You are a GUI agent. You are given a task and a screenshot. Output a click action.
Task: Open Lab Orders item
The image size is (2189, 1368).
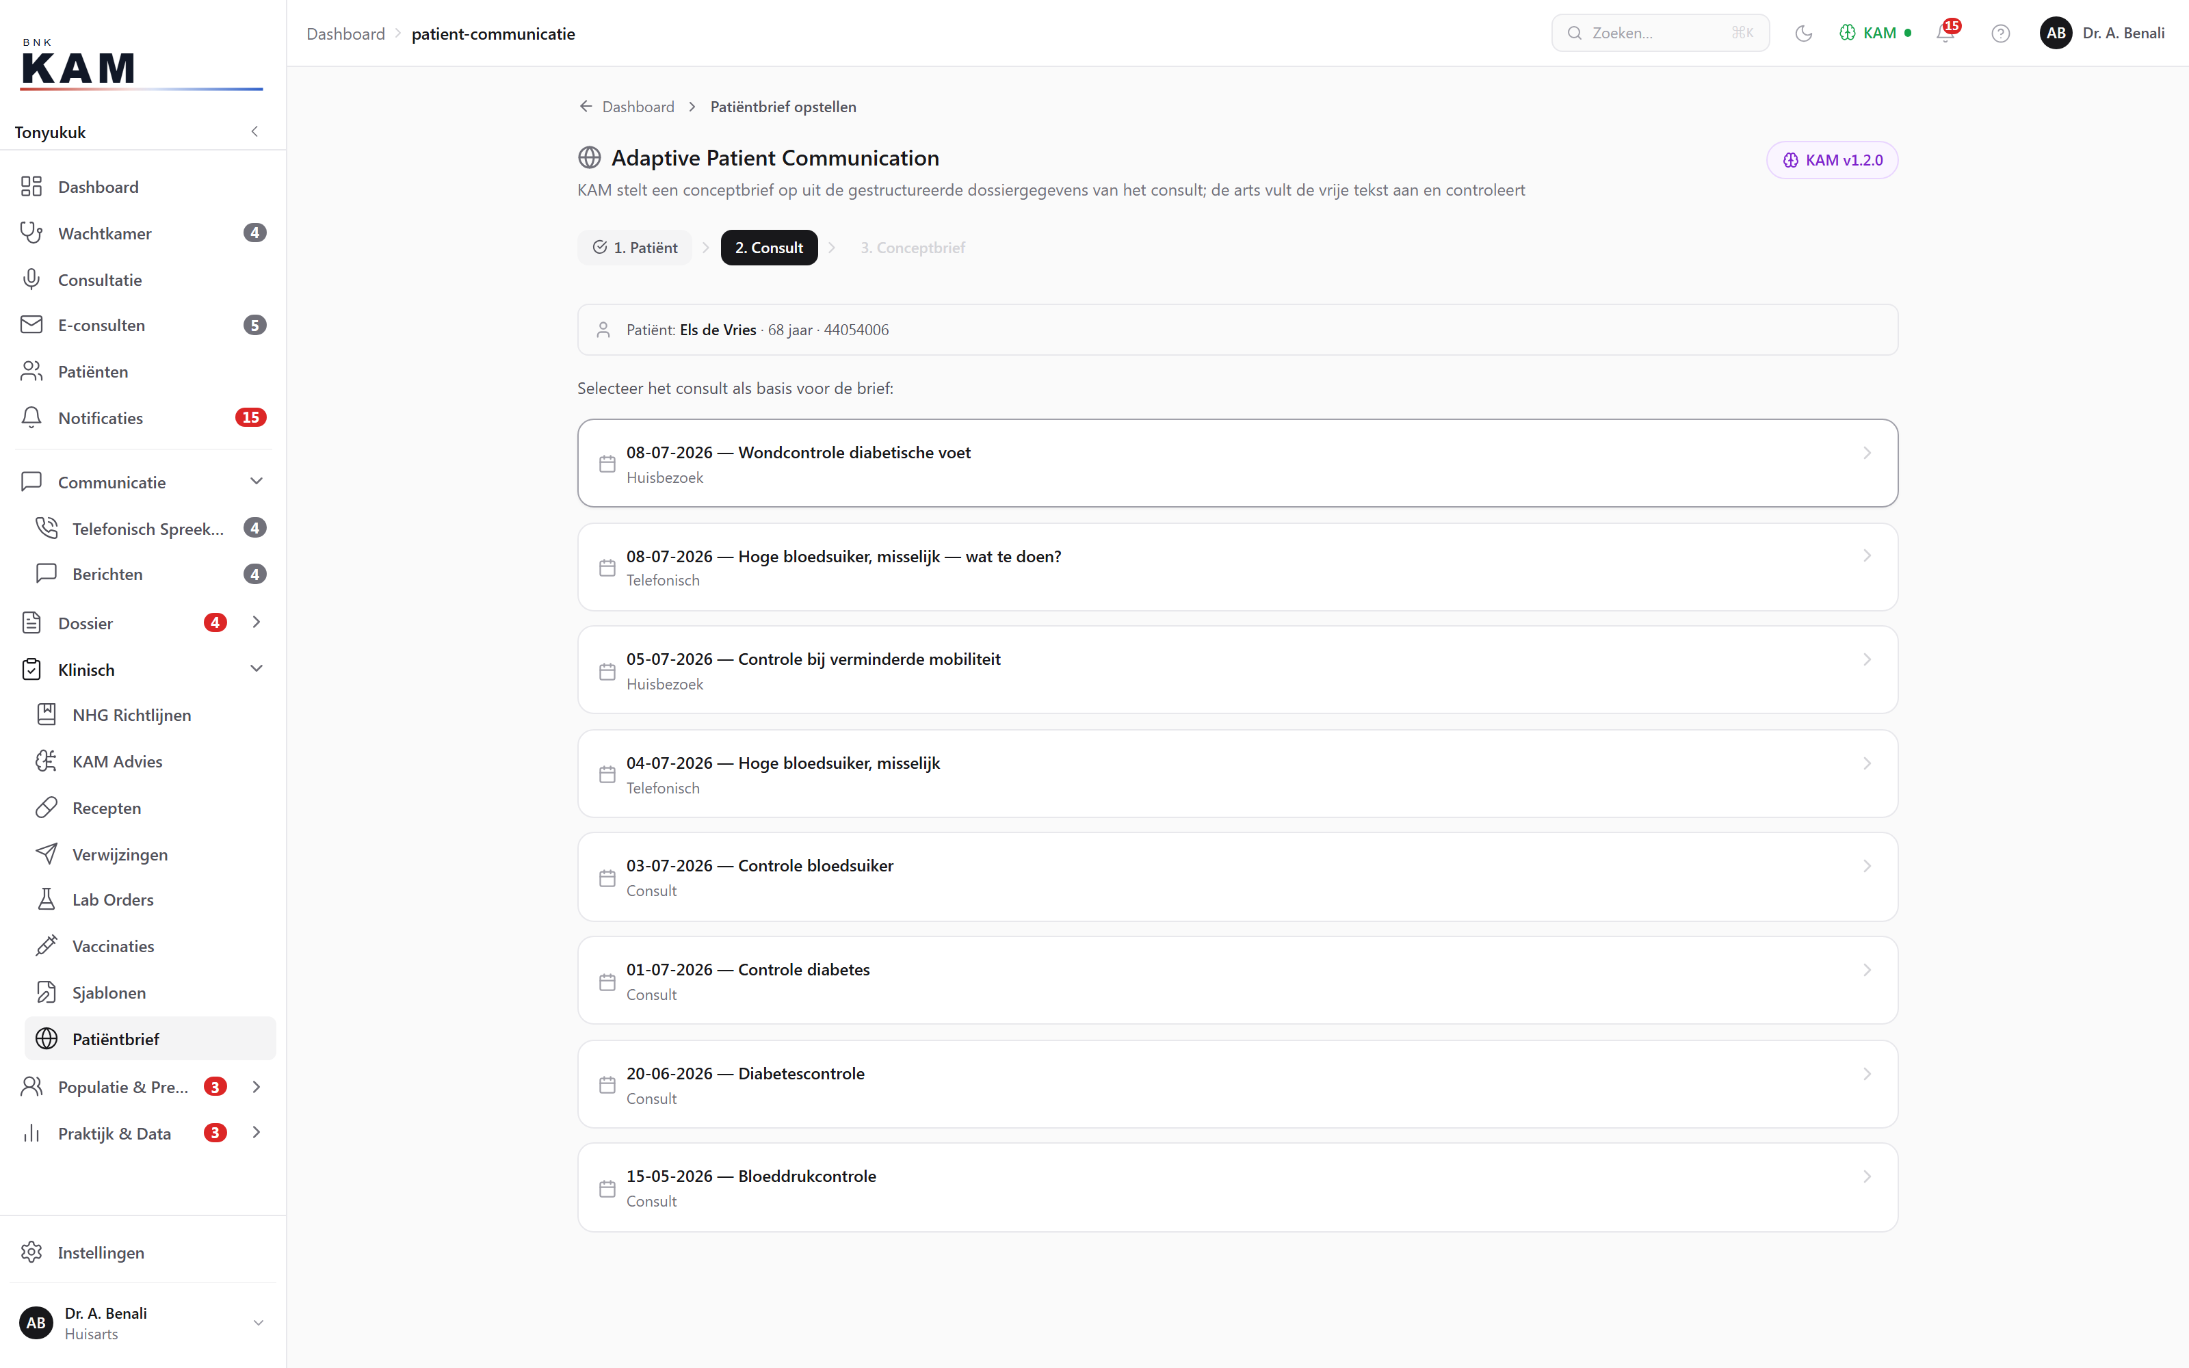tap(150, 900)
